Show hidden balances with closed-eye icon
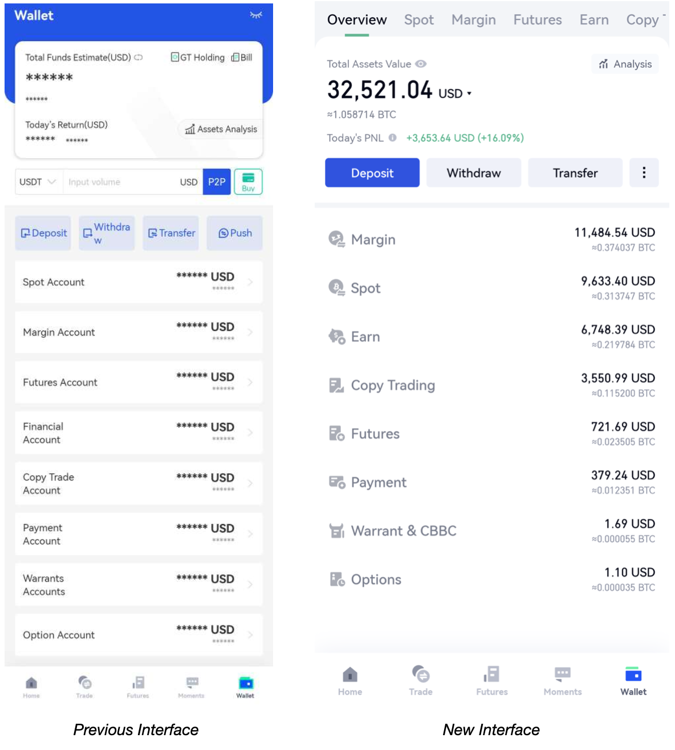675x750 pixels. (256, 15)
